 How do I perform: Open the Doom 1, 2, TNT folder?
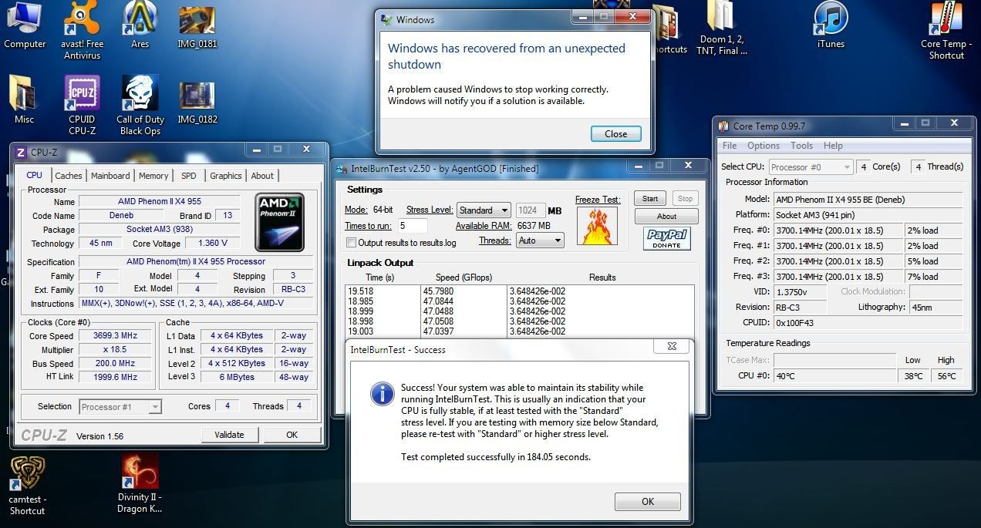tap(722, 29)
